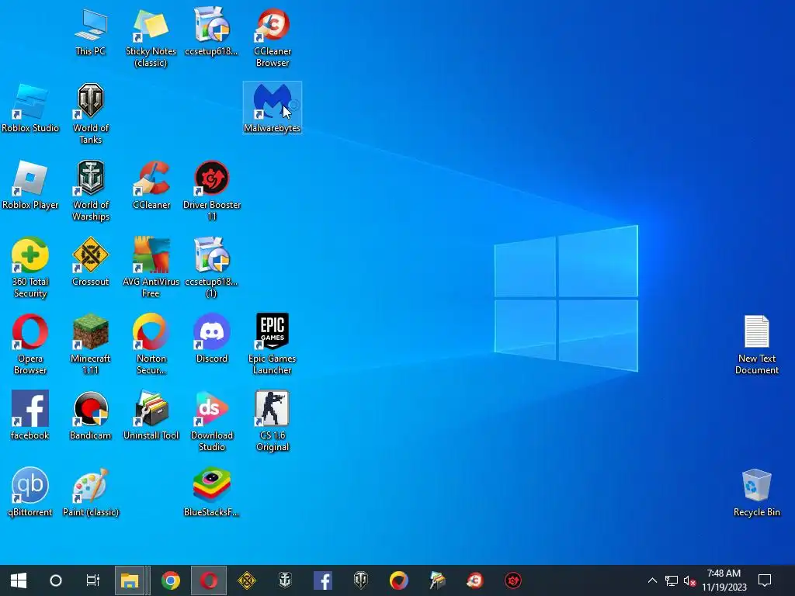Select the Malwarebytes desktop shortcut

(273, 108)
